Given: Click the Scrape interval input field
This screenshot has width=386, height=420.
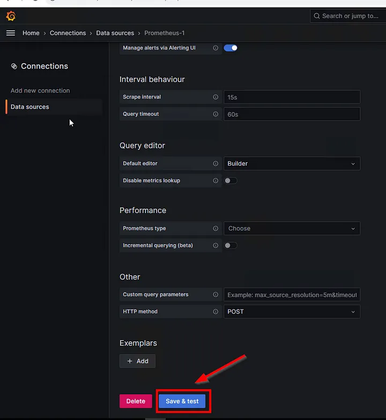Looking at the screenshot, I should (x=292, y=97).
